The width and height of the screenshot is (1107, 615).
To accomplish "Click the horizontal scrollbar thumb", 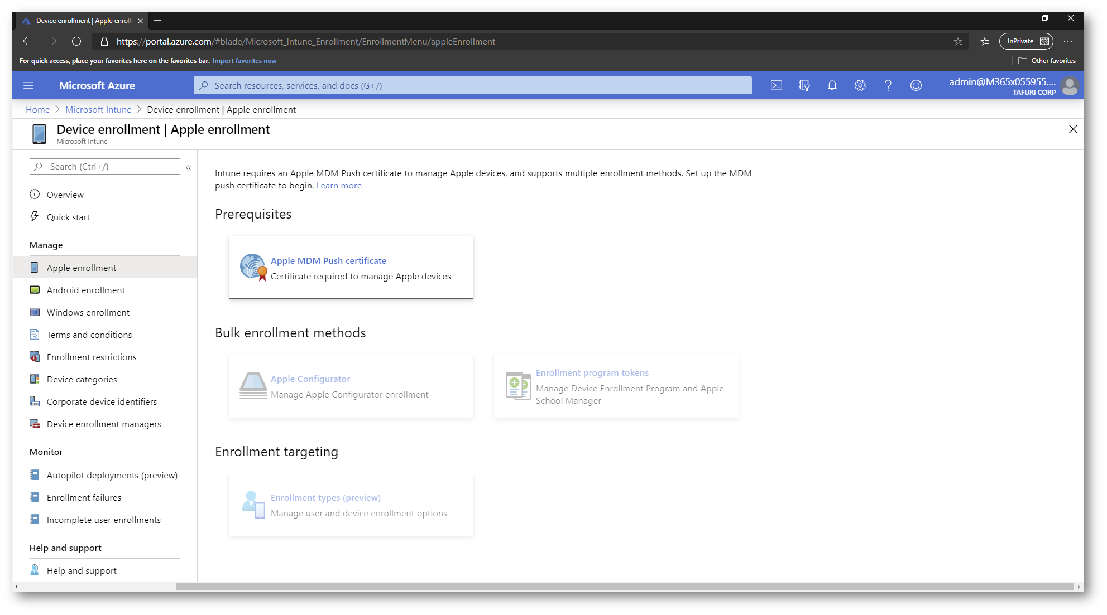I will tap(625, 587).
